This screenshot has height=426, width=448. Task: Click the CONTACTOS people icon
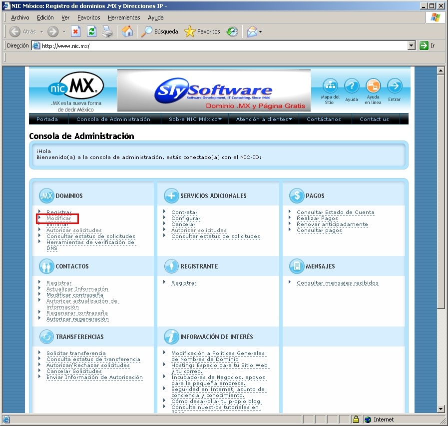point(46,266)
